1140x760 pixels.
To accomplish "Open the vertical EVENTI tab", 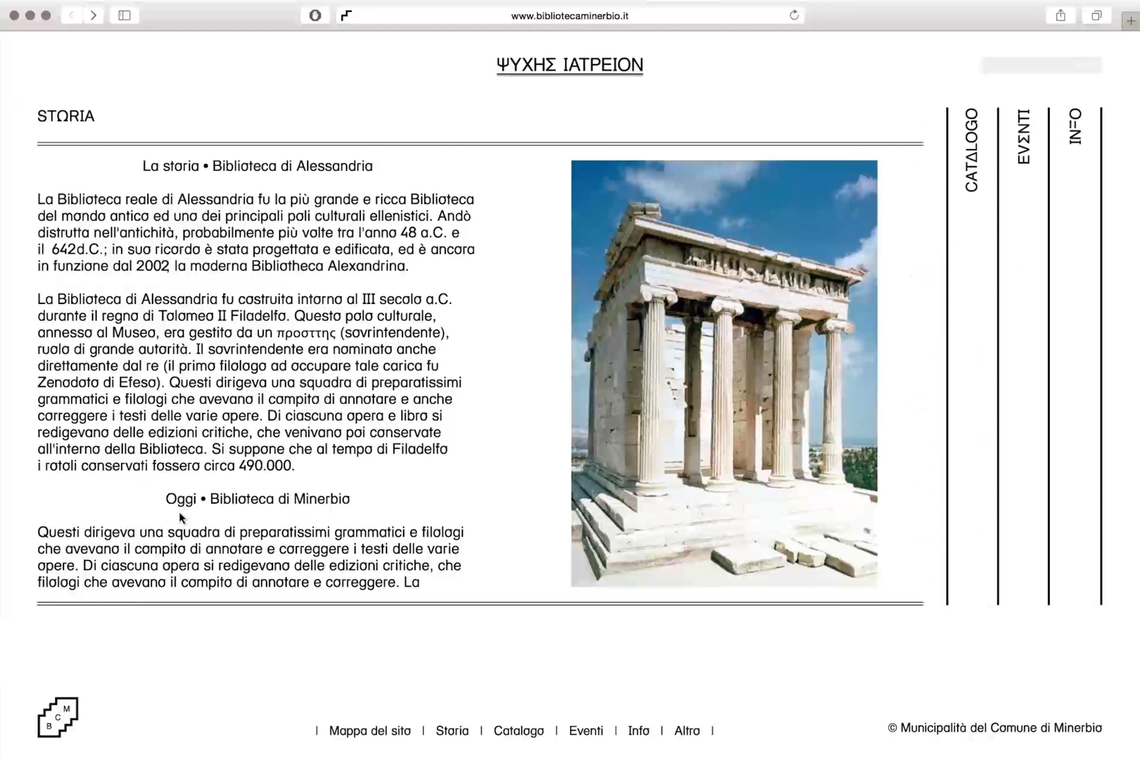I will click(1023, 137).
